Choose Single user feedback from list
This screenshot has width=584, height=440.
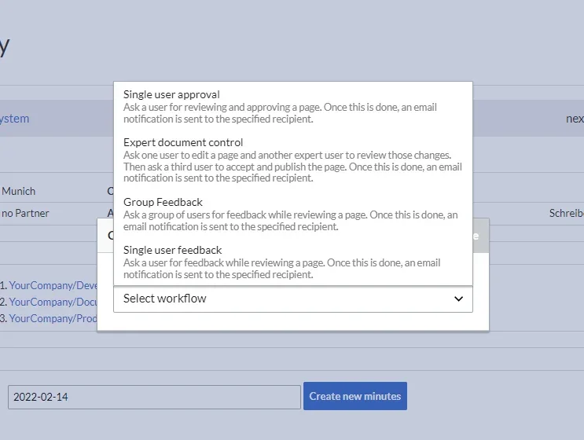pyautogui.click(x=172, y=251)
